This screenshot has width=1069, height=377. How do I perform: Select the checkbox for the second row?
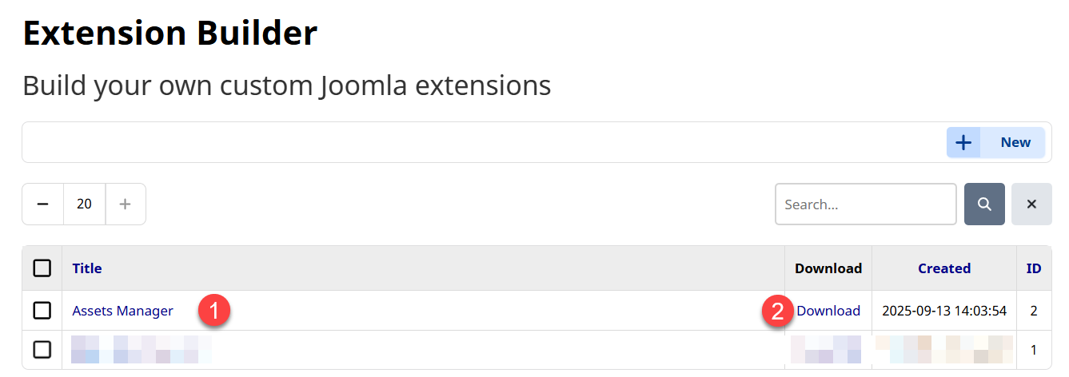(42, 350)
